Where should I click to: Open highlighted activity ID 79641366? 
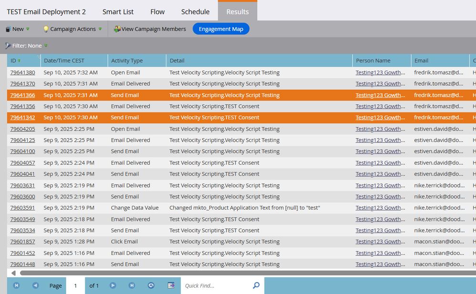coord(22,95)
